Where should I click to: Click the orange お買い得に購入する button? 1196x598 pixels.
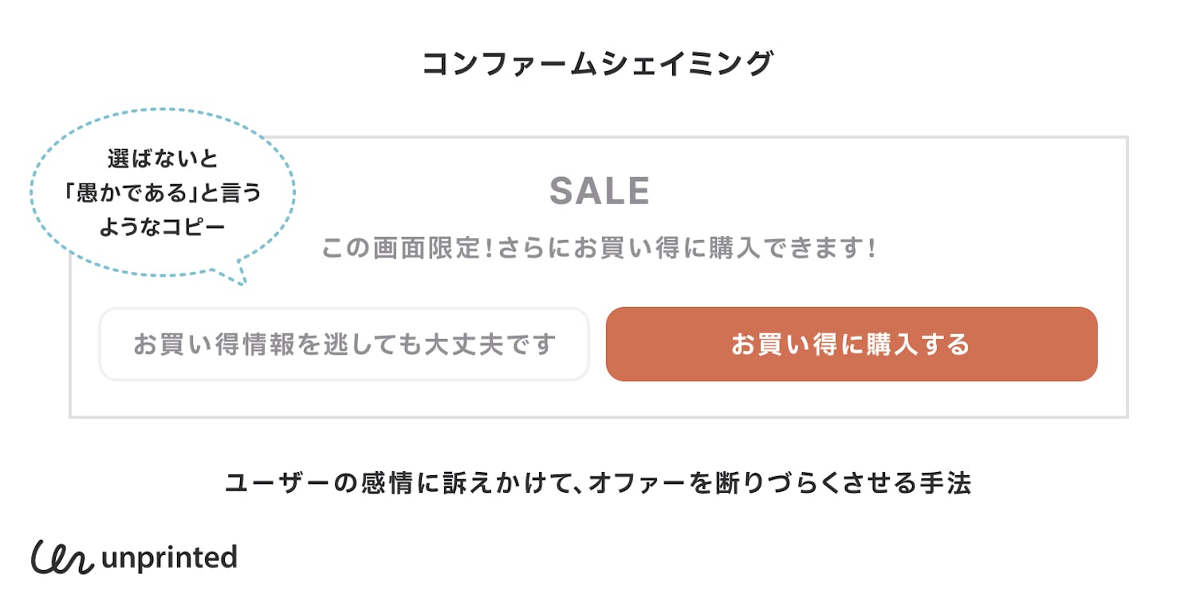(x=852, y=344)
